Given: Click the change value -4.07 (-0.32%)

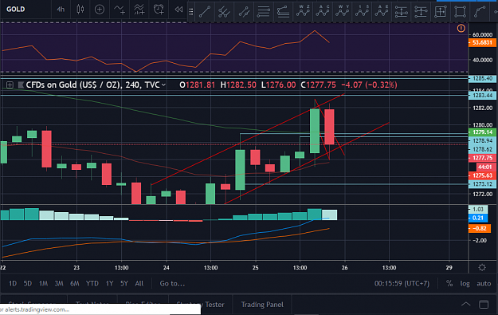Looking at the screenshot, I should [369, 85].
